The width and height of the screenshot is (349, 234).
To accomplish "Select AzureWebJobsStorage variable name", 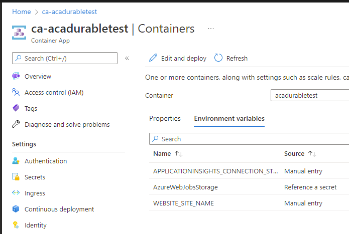I will (x=185, y=187).
